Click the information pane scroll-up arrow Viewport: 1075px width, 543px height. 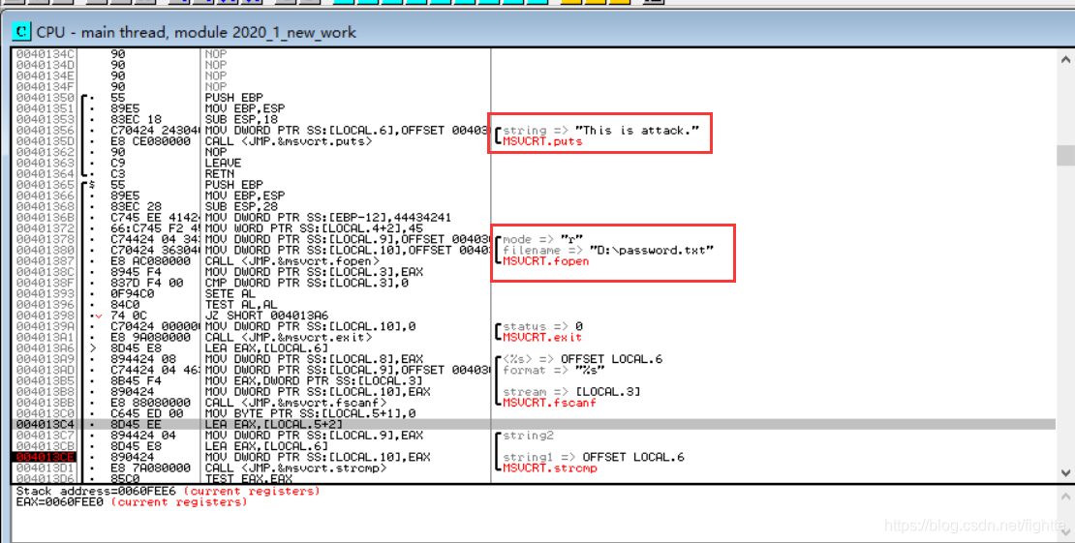coord(1065,496)
